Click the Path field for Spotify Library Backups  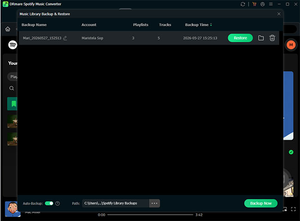click(115, 203)
